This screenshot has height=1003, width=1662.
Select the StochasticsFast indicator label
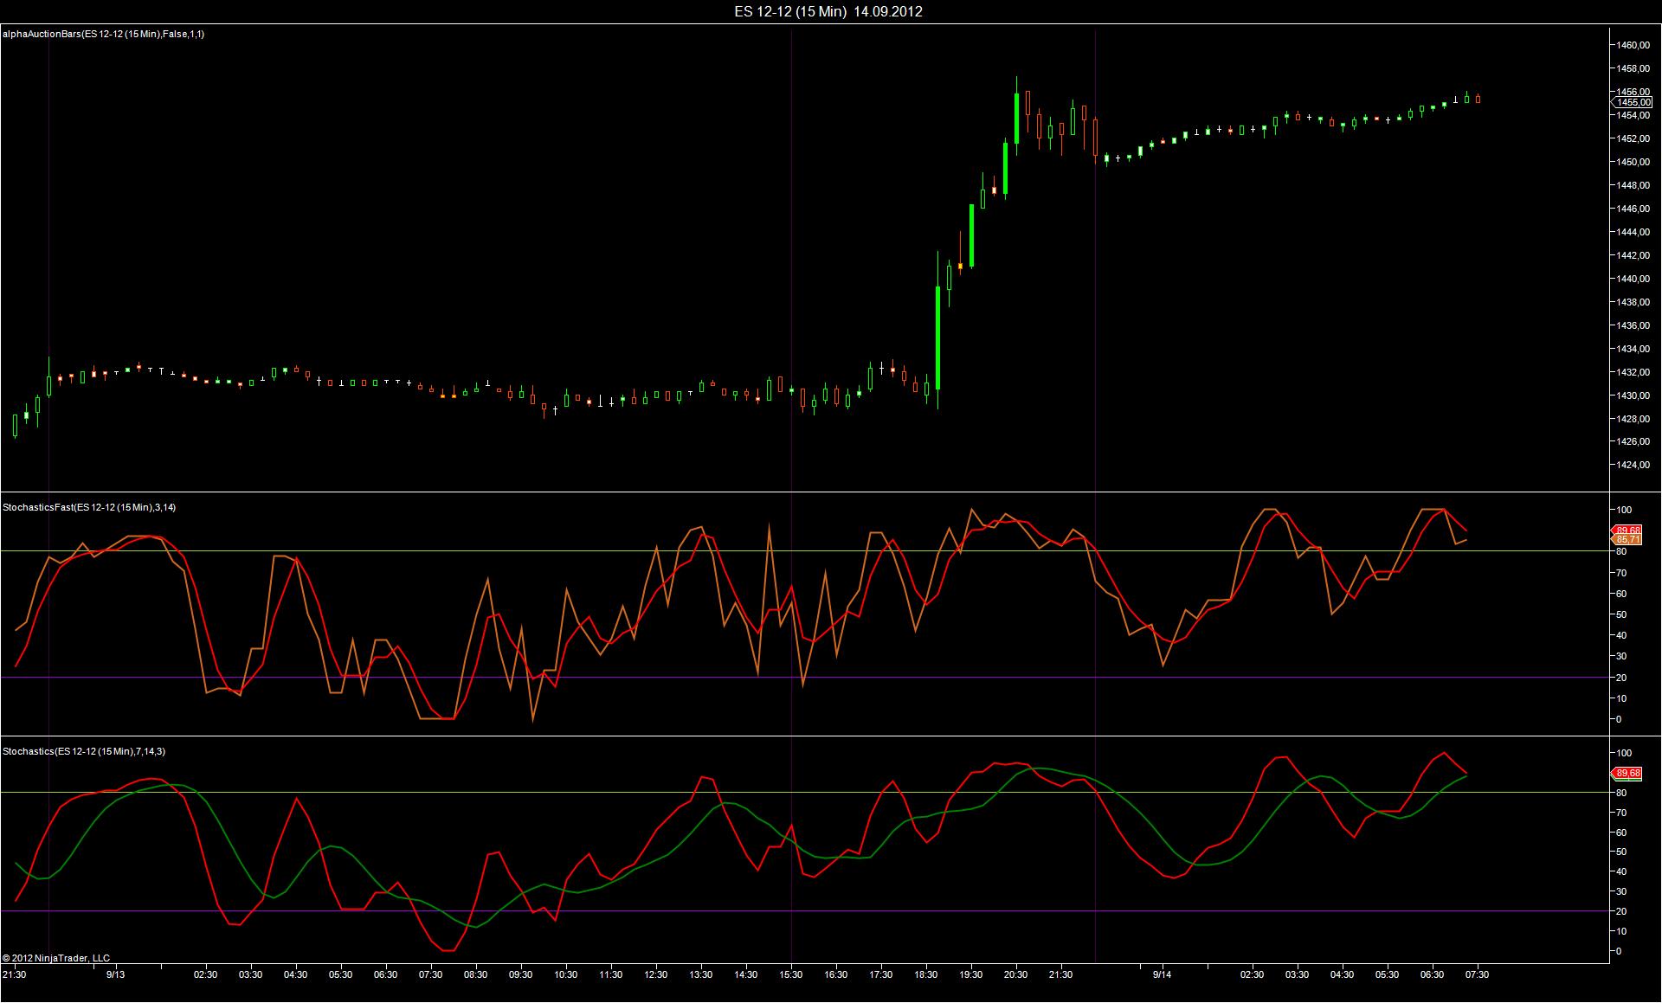(89, 507)
